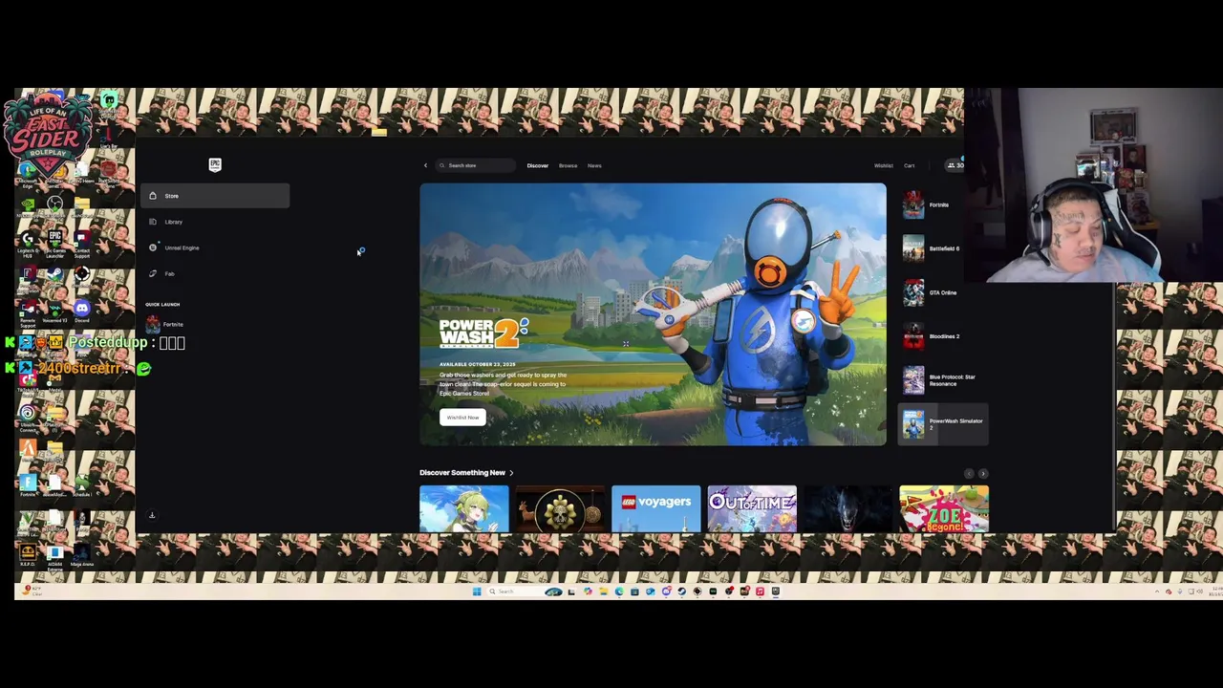Open the LEGO Voyagers game card
This screenshot has width=1223, height=688.
pos(655,508)
